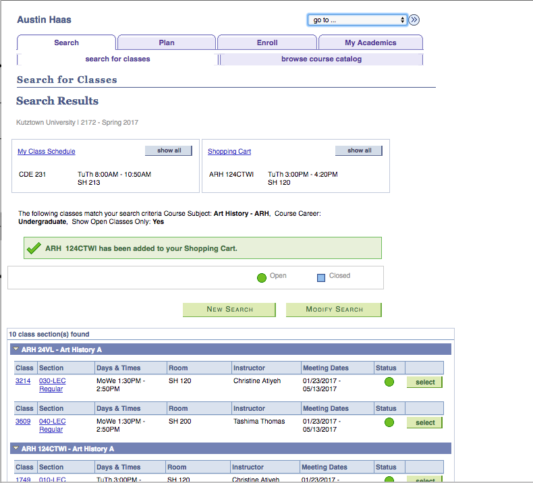Open browse course catalog subtab
The width and height of the screenshot is (533, 483).
tap(321, 59)
